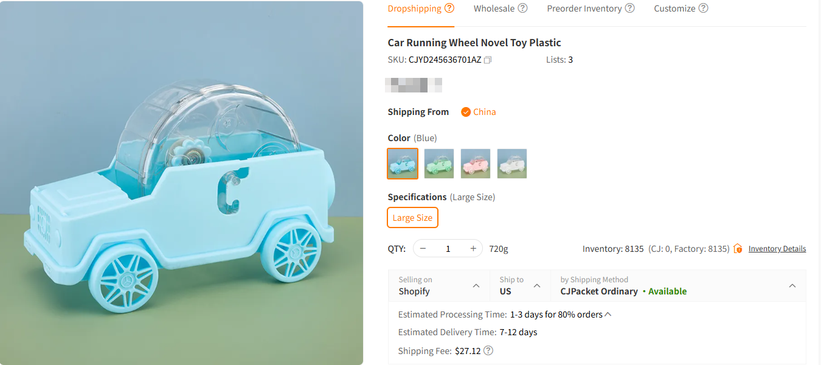
Task: Toggle the Large Size specification
Action: pos(412,217)
